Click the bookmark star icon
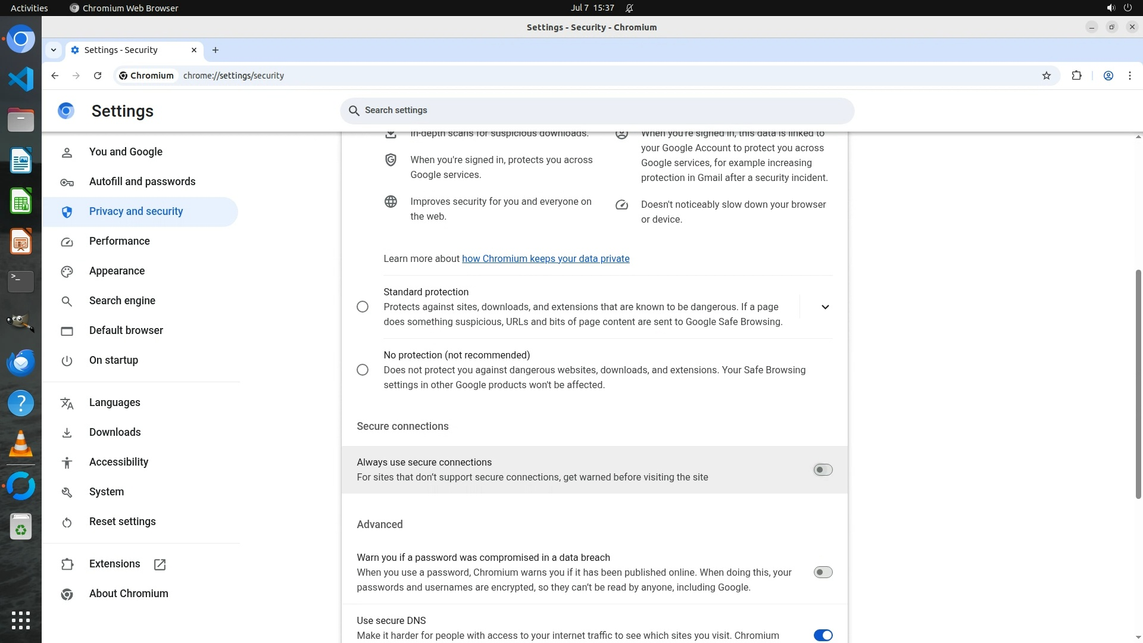 pos(1046,76)
